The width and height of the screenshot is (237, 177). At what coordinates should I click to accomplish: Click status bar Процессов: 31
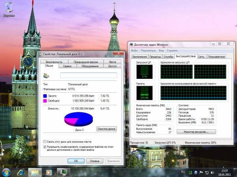[x=139, y=142]
